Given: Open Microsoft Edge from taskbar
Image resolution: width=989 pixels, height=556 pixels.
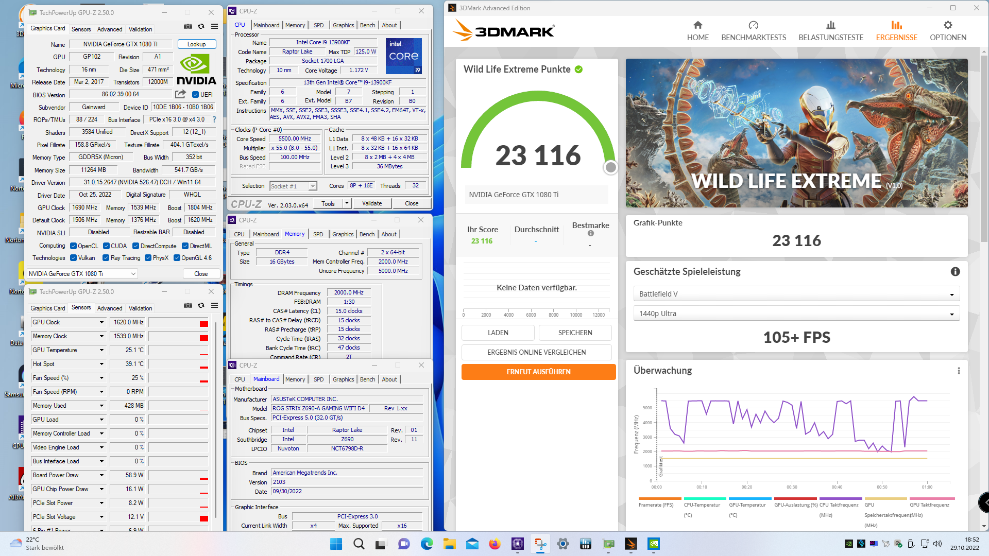Looking at the screenshot, I should coord(427,544).
